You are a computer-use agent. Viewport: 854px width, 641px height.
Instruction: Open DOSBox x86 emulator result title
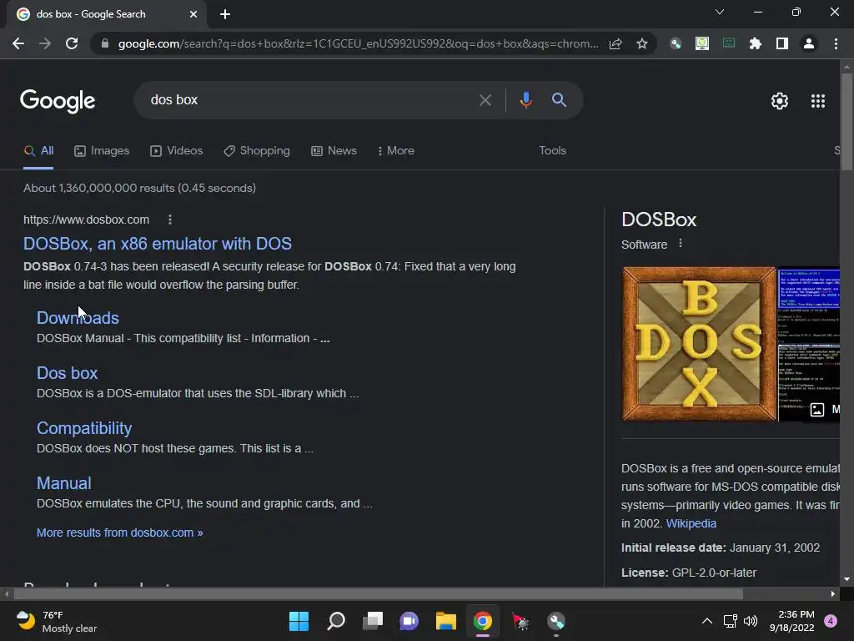158,244
